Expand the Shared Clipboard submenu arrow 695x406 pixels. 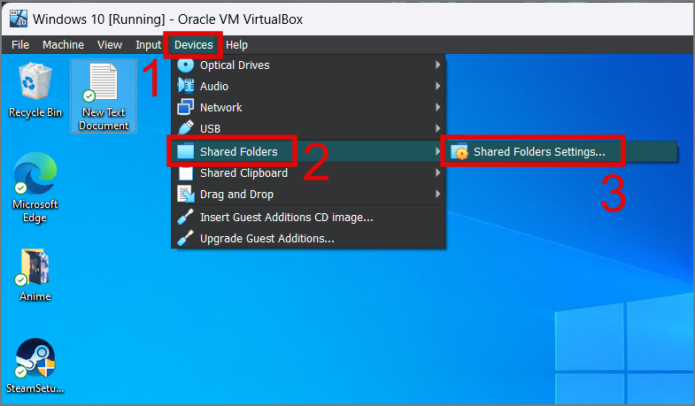(x=438, y=172)
